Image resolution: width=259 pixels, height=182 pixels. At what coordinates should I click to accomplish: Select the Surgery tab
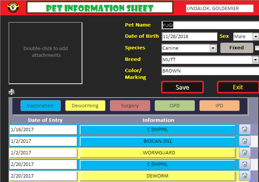130,106
